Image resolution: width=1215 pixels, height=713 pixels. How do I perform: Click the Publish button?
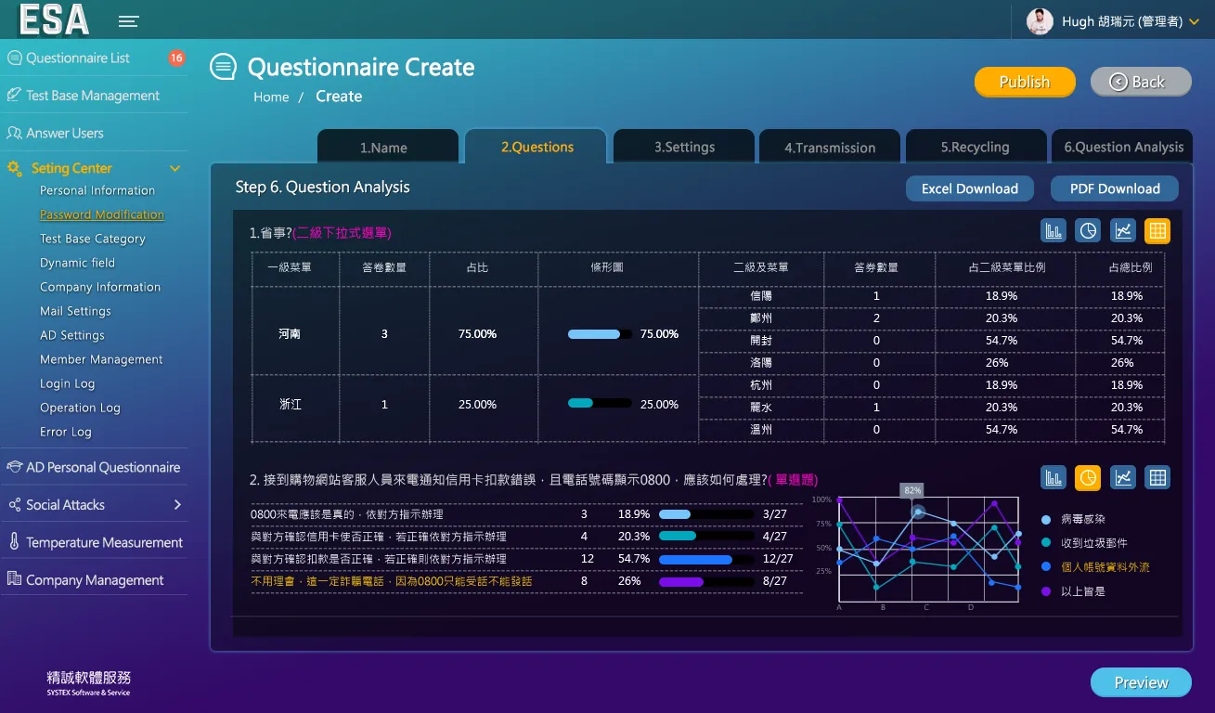[x=1025, y=82]
